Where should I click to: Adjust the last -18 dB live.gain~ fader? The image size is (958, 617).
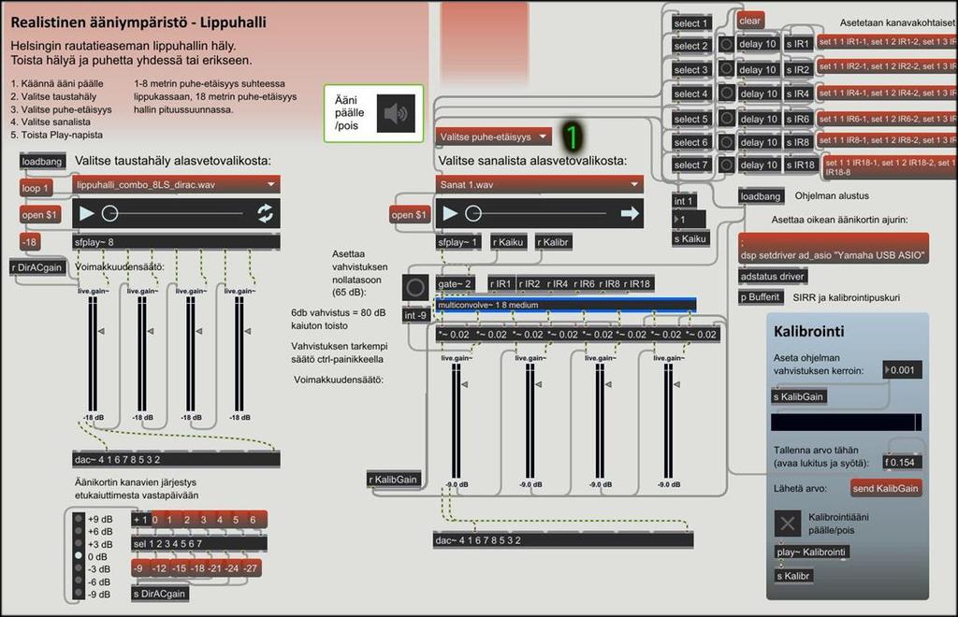pos(239,354)
